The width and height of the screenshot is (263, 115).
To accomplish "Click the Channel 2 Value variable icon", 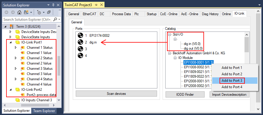I will (x=22, y=63).
